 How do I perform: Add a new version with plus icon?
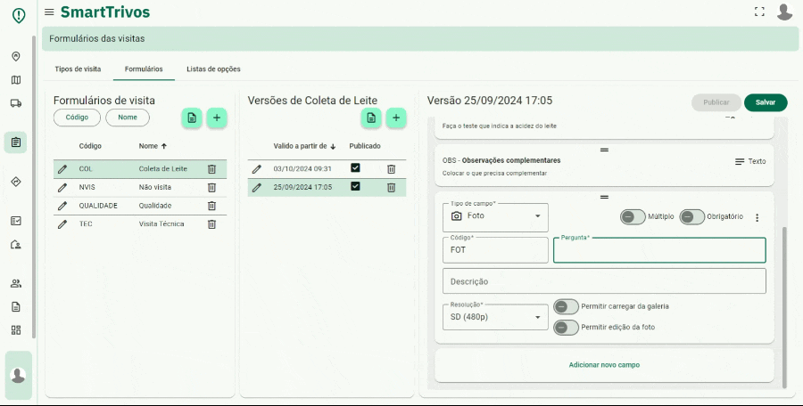[396, 118]
